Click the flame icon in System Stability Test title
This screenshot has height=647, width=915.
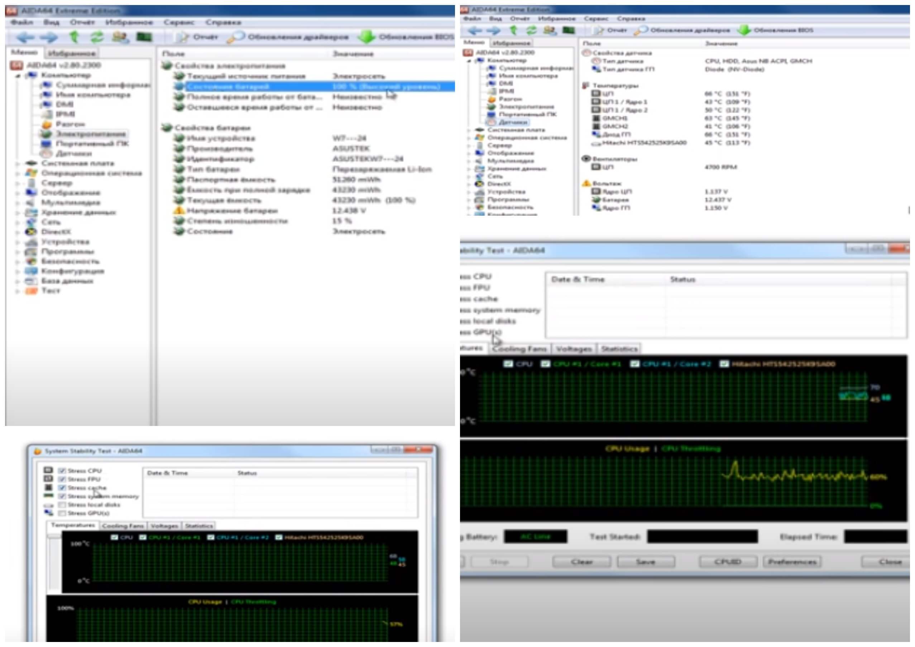[38, 451]
